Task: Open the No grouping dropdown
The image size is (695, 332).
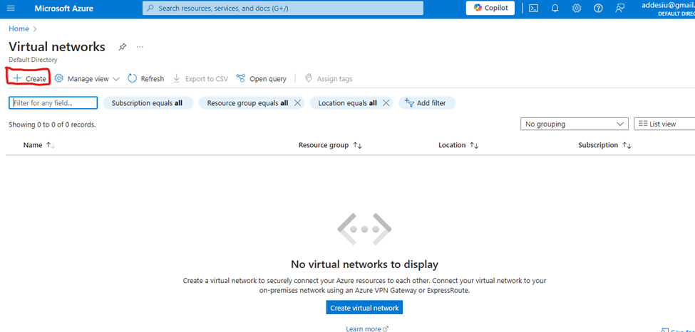Action: (574, 124)
